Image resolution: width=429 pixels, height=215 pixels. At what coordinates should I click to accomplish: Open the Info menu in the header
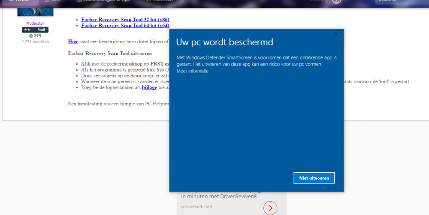coord(53,1)
